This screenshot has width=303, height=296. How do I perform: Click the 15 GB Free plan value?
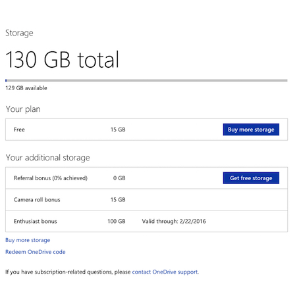click(x=118, y=130)
